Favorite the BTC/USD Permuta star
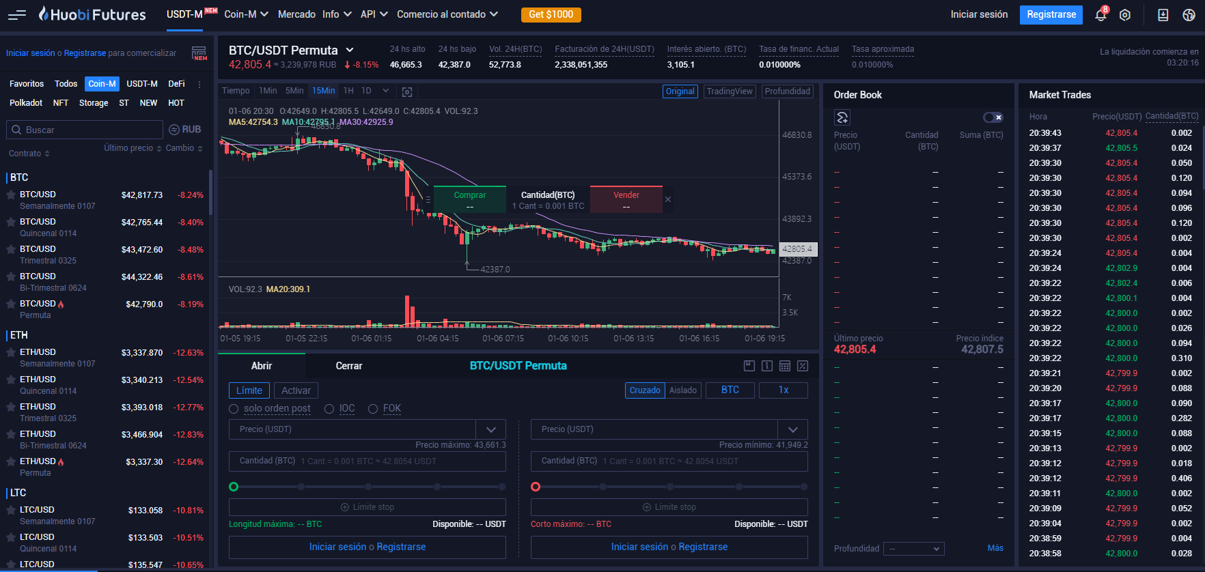This screenshot has width=1205, height=572. (11, 304)
